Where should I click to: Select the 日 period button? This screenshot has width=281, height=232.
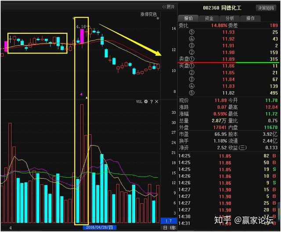[165, 228]
